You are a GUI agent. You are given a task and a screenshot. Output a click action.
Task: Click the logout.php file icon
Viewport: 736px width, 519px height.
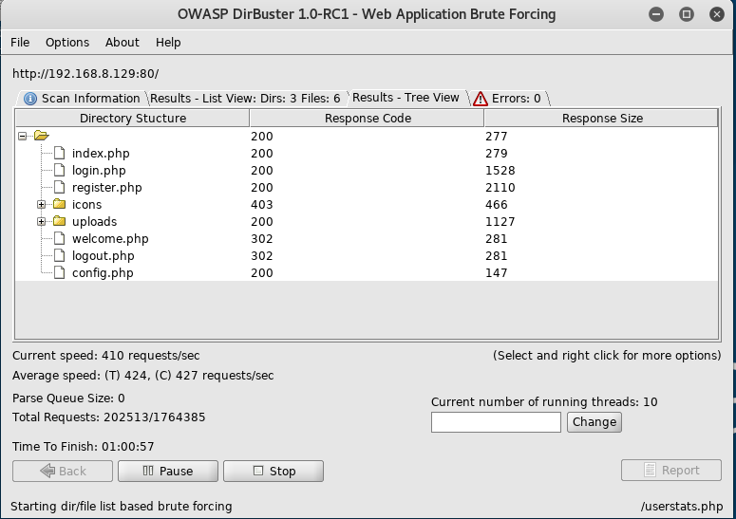point(59,255)
